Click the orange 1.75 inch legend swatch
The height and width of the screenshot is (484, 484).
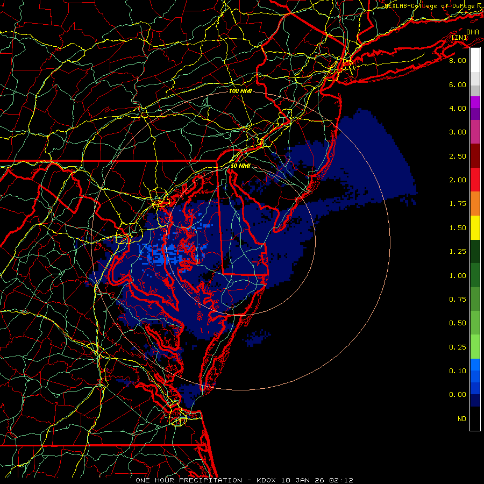(475, 204)
